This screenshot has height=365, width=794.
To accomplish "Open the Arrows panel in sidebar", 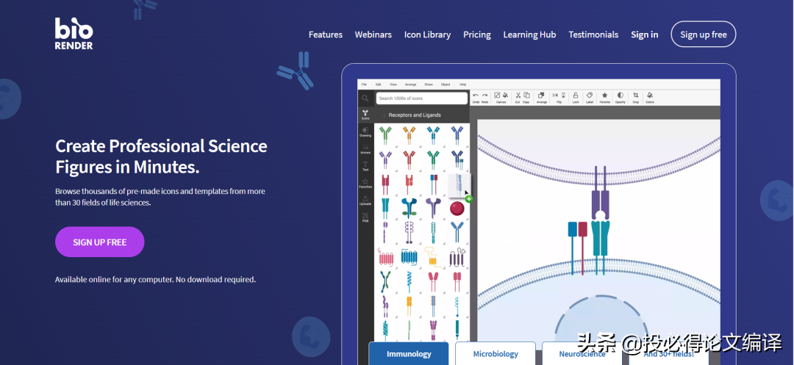I will click(365, 149).
